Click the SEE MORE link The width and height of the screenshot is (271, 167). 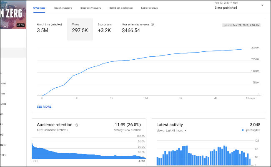tap(44, 106)
